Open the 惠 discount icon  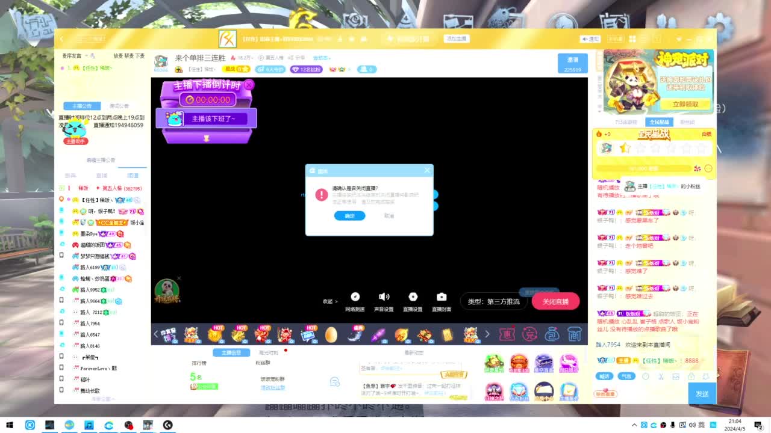508,334
